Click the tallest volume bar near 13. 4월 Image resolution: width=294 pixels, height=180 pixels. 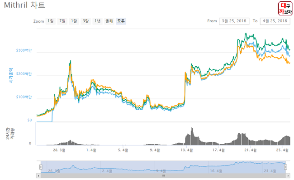click(192, 136)
